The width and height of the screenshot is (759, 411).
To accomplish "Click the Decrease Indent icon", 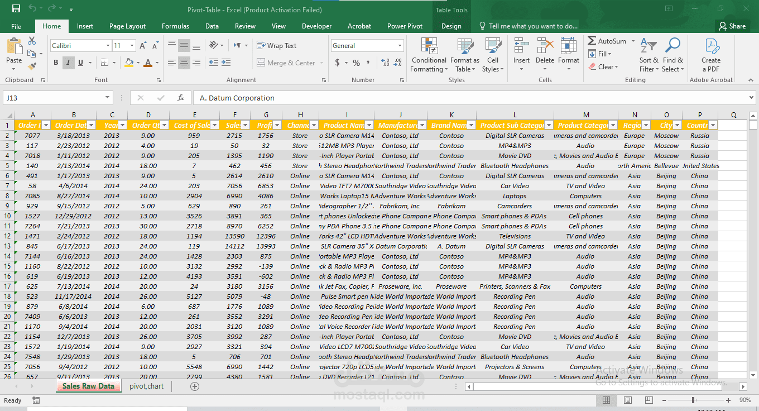I will [214, 63].
